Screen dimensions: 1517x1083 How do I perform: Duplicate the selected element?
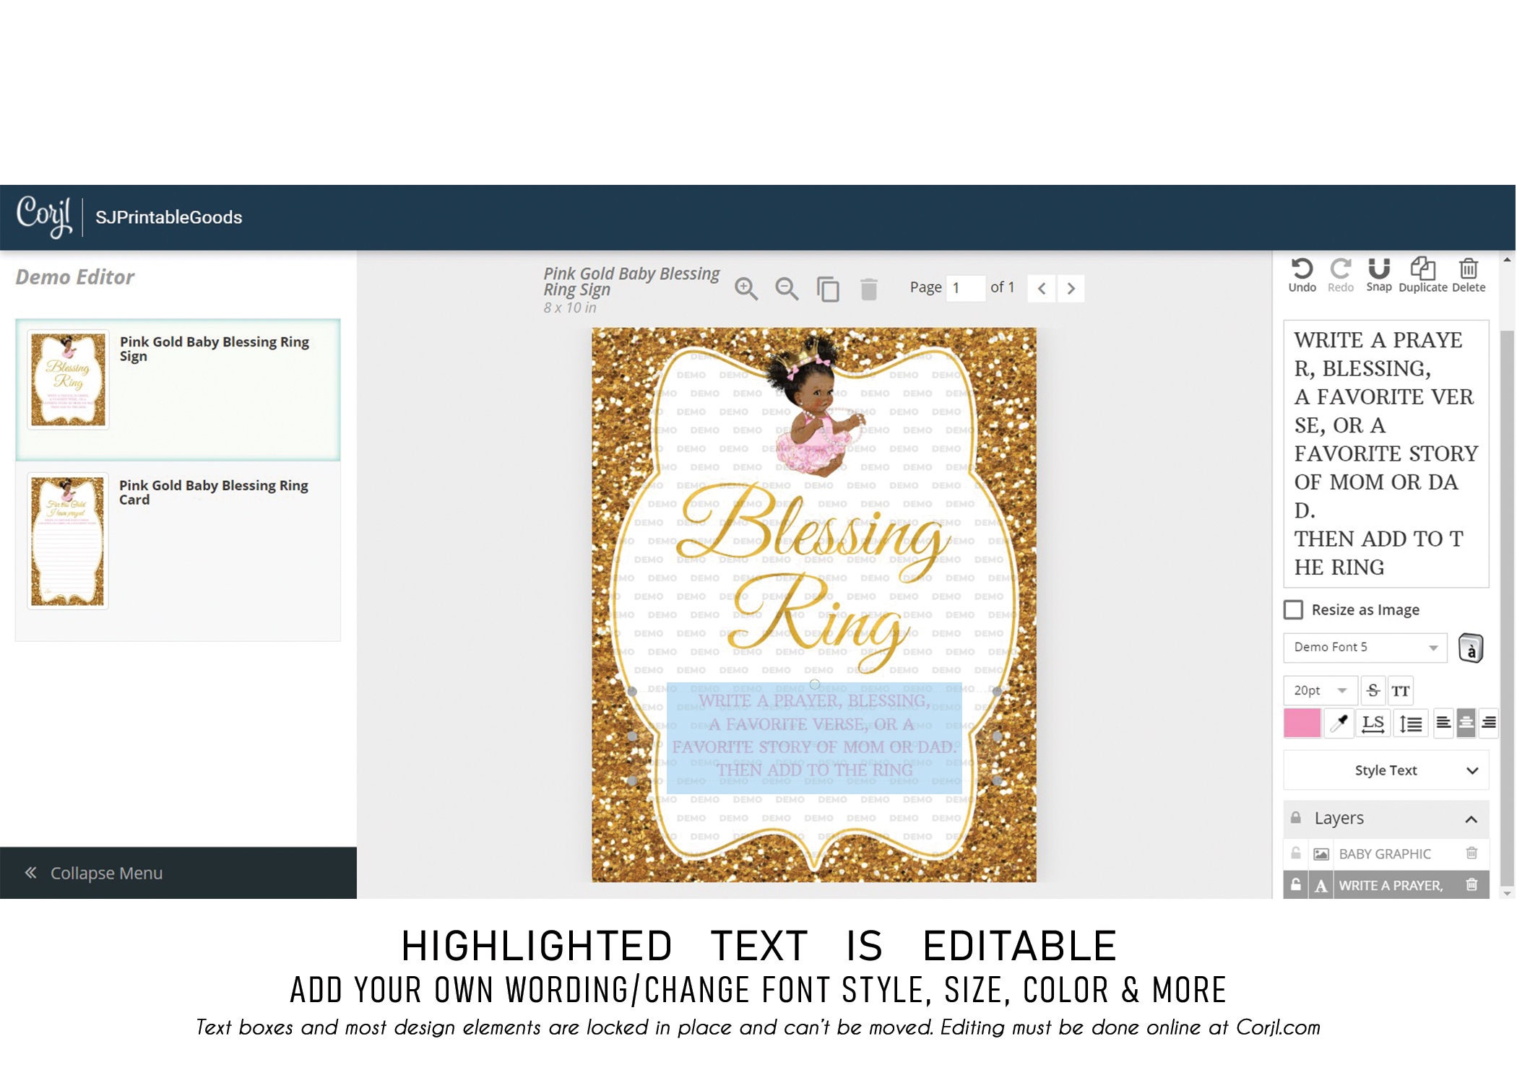[1422, 271]
